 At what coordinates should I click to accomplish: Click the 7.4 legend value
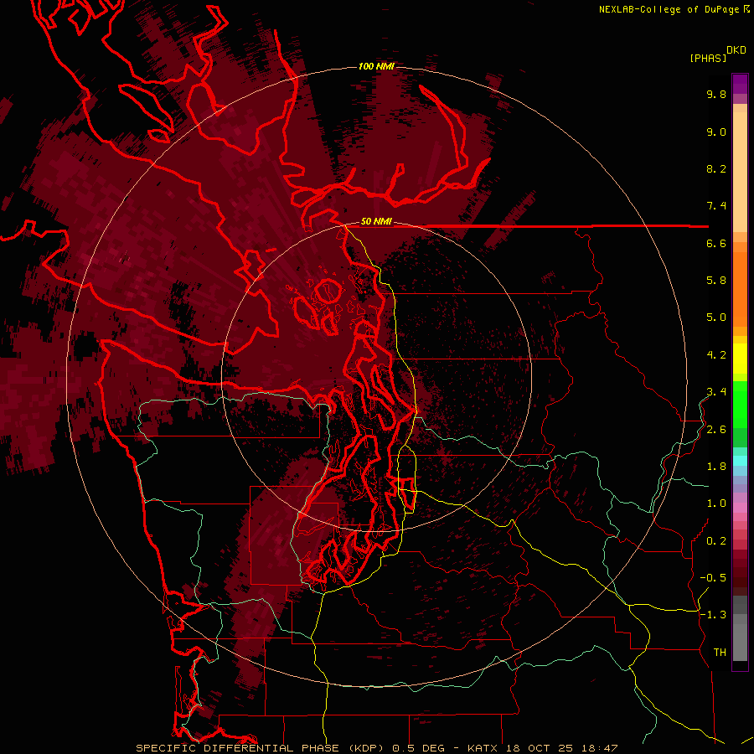(716, 206)
